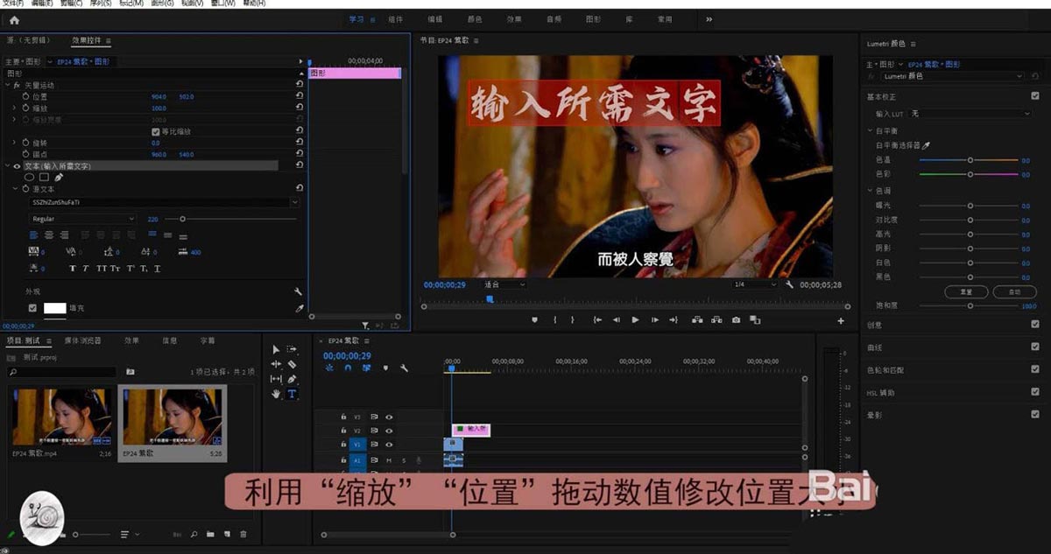Toggle the HSL 辅助 checkbox
Viewport: 1051px width, 554px height.
[x=1035, y=392]
